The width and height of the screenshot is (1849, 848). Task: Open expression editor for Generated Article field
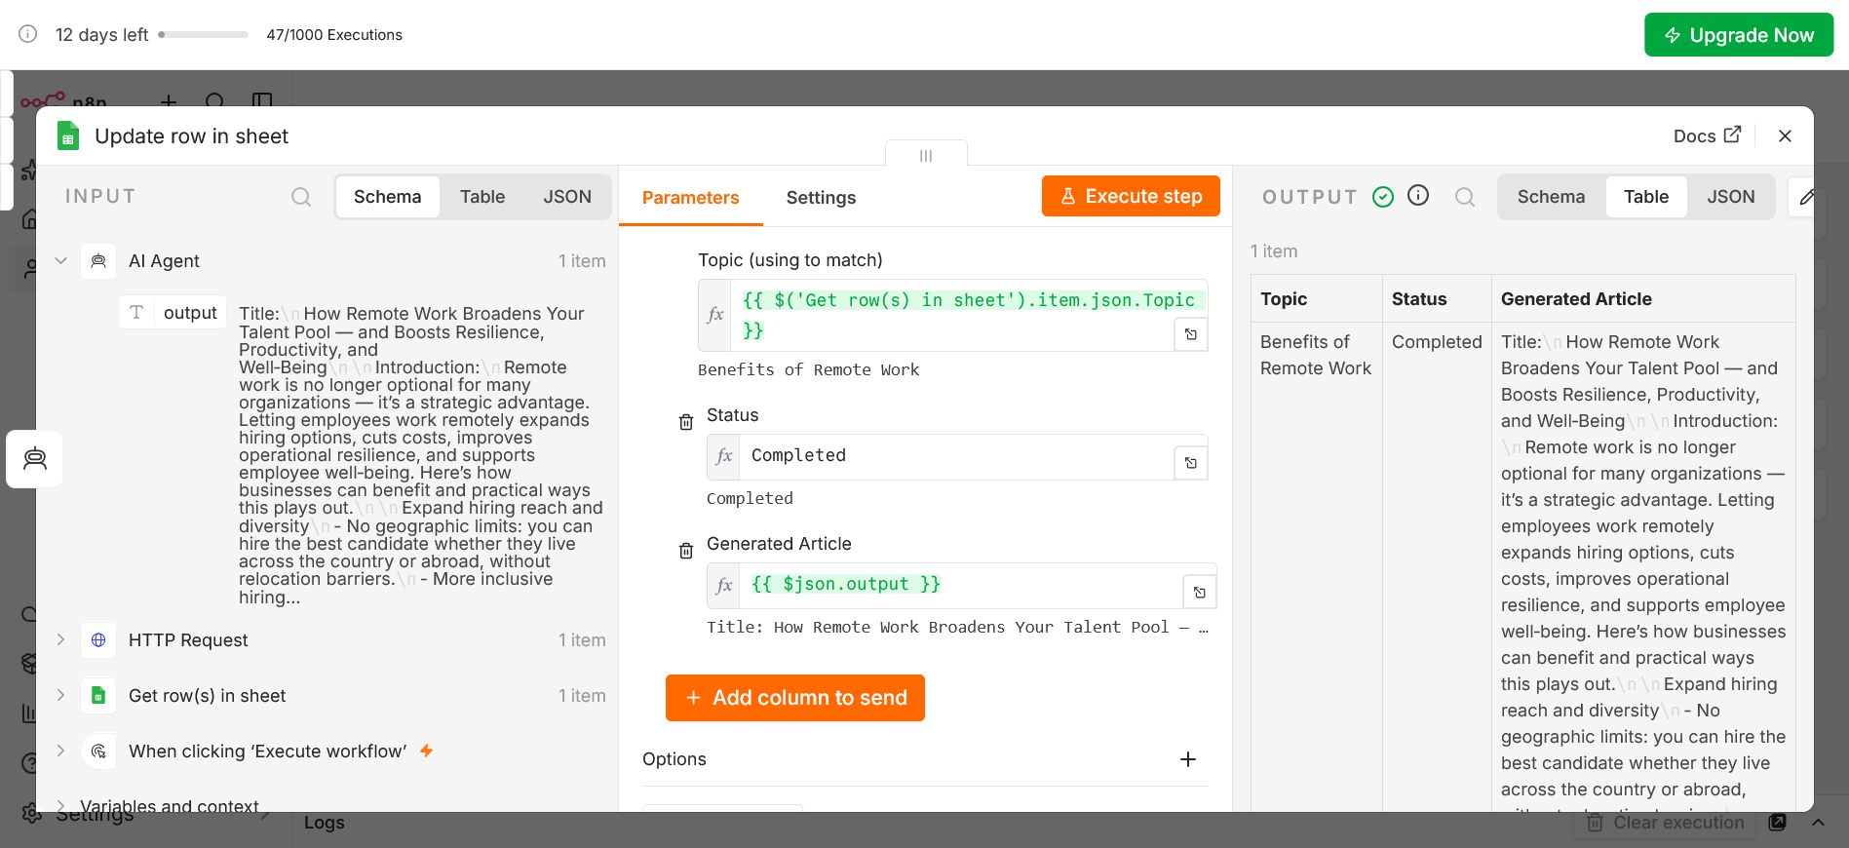pos(1200,592)
